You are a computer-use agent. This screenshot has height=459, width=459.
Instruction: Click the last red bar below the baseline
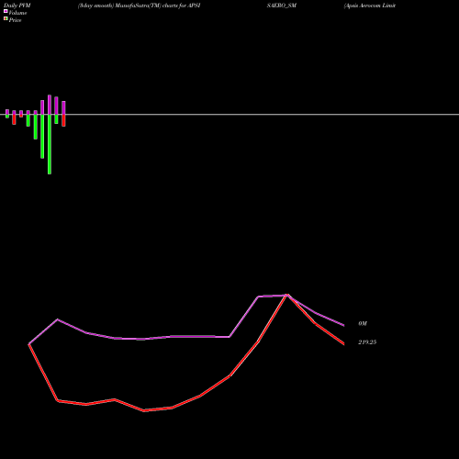point(63,120)
